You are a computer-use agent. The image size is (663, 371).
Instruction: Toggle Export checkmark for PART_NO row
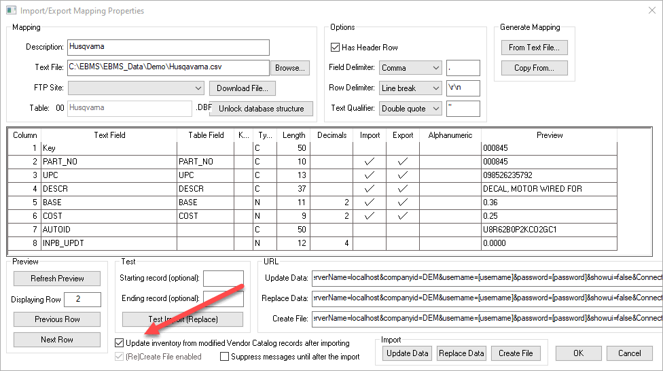click(x=403, y=162)
